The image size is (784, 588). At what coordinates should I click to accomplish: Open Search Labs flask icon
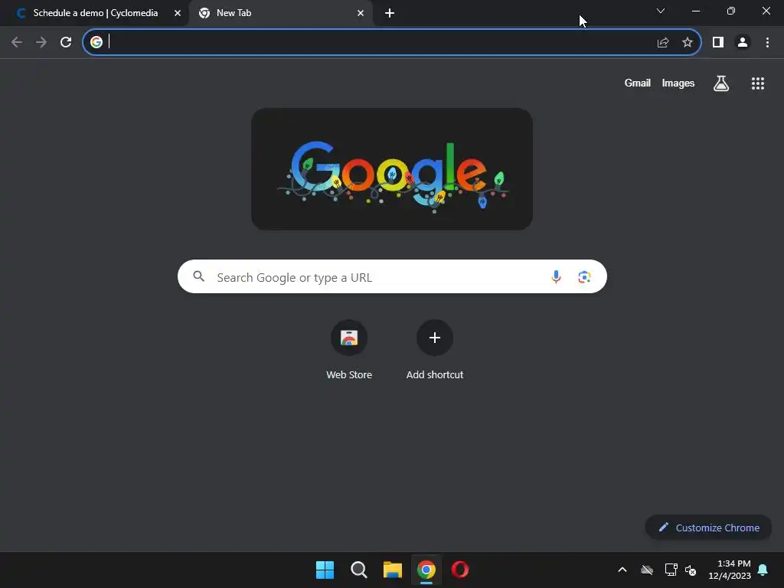[721, 83]
